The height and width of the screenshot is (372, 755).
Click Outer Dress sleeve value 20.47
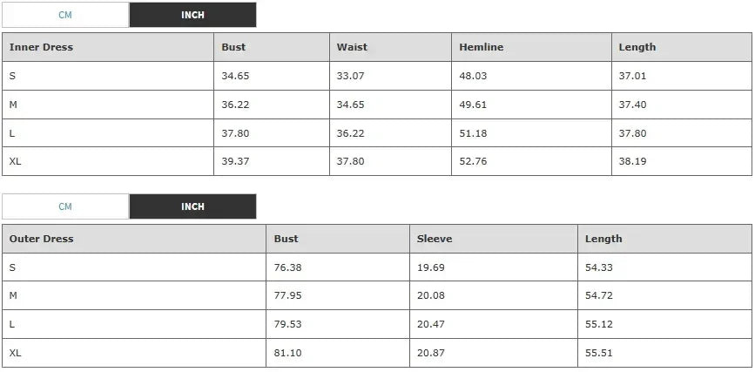click(x=431, y=324)
